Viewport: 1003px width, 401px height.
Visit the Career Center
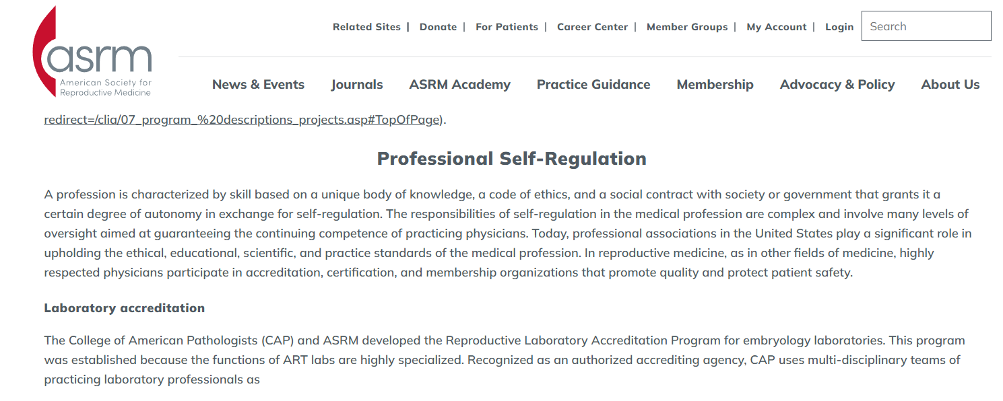click(x=592, y=27)
